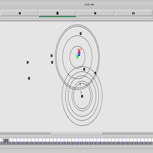
Task: Click the black node at top of large circle
Action: pos(81,33)
